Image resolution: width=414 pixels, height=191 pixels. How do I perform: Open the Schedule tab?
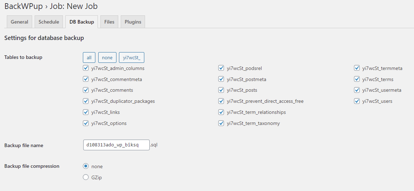pos(49,22)
